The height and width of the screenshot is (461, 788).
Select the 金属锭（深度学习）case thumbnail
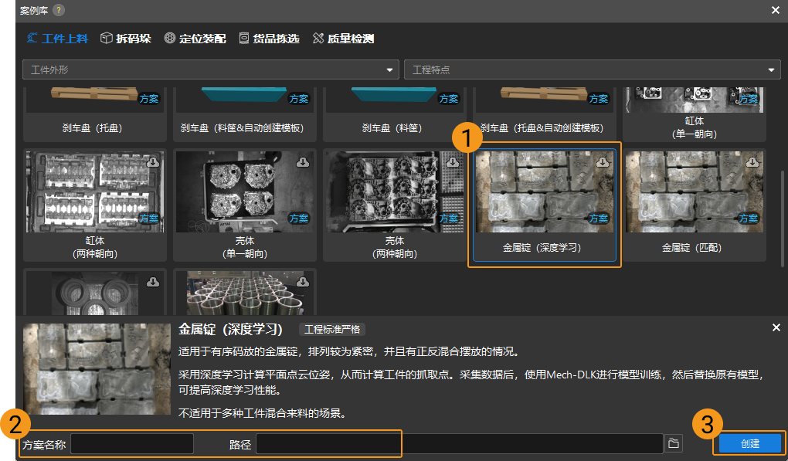coord(545,192)
